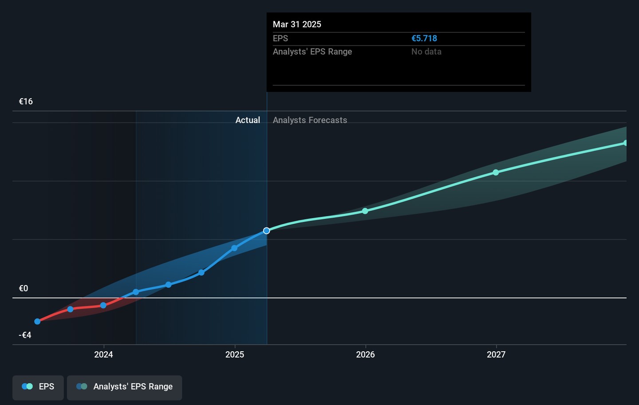Click the Analysts' EPS Range legend dots icon

point(82,386)
